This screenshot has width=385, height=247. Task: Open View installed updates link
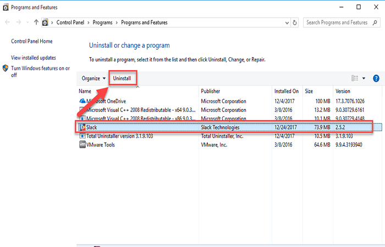coord(34,58)
